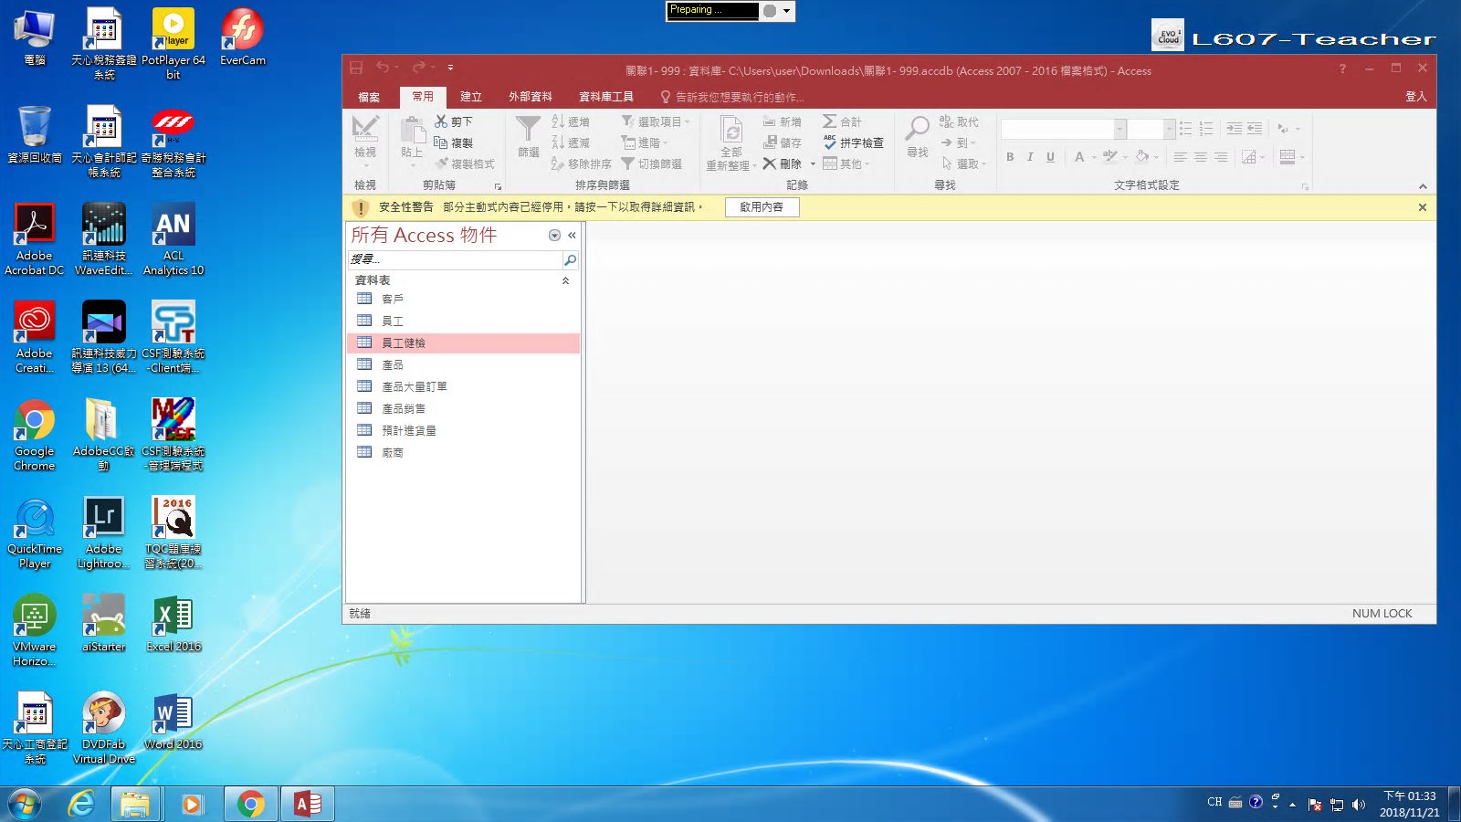Click the 啟用內容 enable content button
This screenshot has height=822, width=1461.
pos(762,207)
